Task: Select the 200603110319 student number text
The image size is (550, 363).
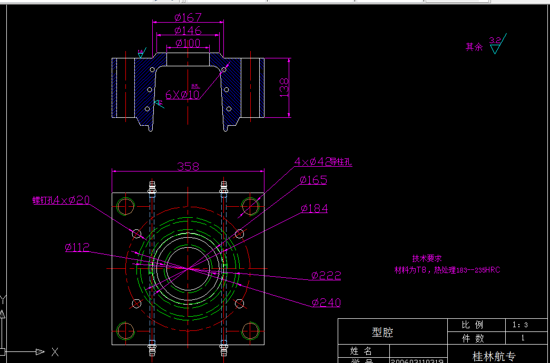Action: (417, 360)
